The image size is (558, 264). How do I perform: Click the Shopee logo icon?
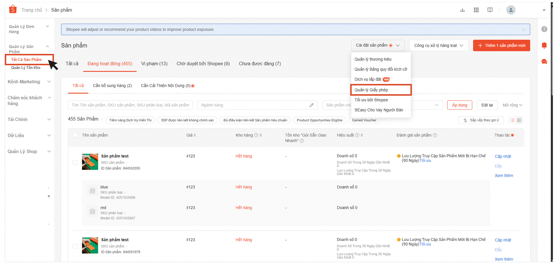pos(13,10)
